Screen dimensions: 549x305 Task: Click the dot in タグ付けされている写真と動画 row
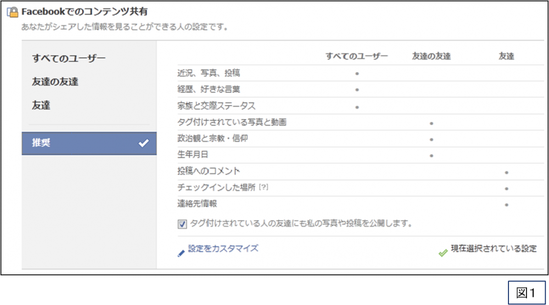tap(432, 123)
